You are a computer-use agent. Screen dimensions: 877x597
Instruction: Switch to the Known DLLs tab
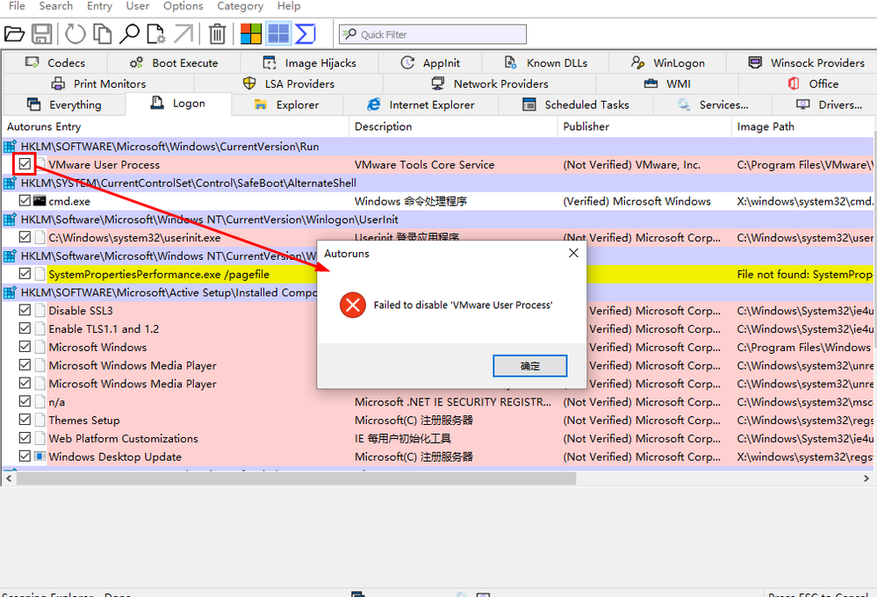tap(546, 62)
